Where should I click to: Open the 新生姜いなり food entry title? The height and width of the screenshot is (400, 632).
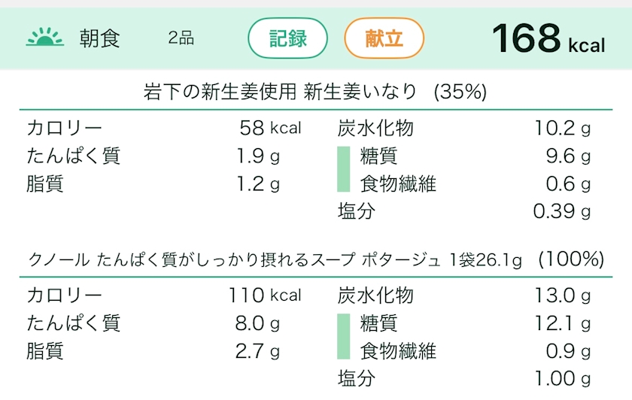(x=315, y=92)
